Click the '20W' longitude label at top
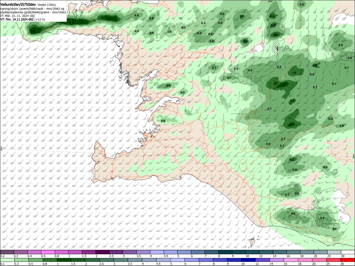This screenshot has height=266, width=355. click(270, 1)
